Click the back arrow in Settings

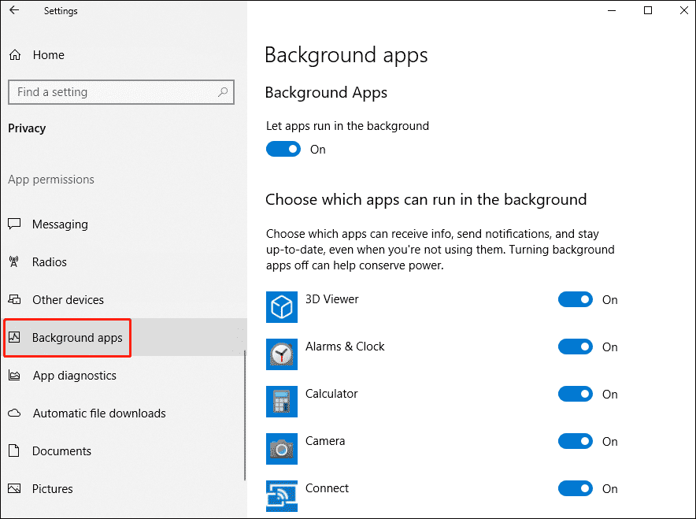[14, 10]
